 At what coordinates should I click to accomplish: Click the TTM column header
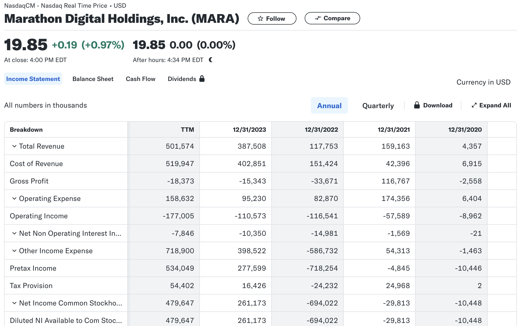click(187, 130)
